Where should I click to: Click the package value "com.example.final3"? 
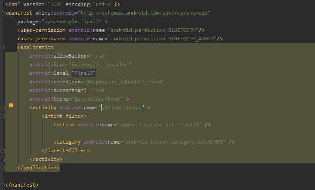click(x=72, y=21)
